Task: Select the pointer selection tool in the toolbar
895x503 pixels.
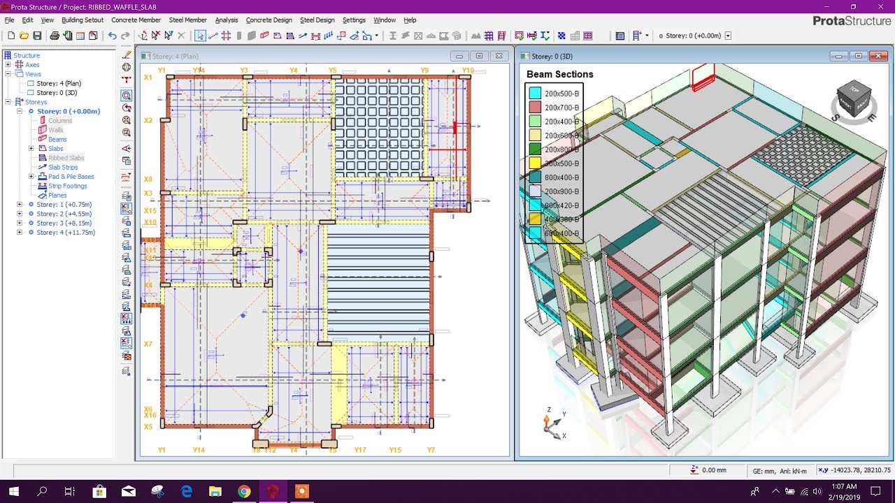Action: tap(201, 35)
